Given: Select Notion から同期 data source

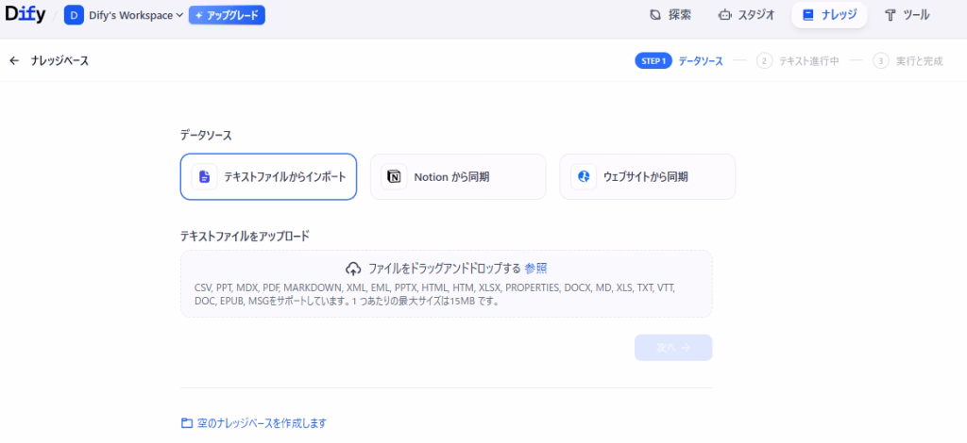Looking at the screenshot, I should [x=458, y=177].
